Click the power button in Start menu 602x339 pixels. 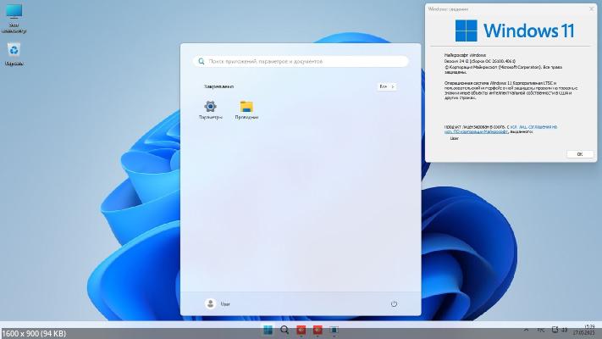coord(394,303)
